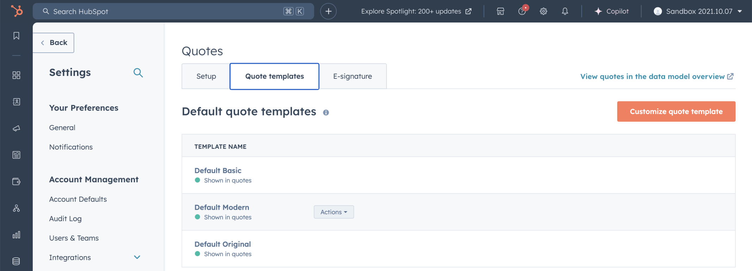Open Explore Spotlight: 200+ updates link
Viewport: 752px width, 271px height.
click(416, 11)
